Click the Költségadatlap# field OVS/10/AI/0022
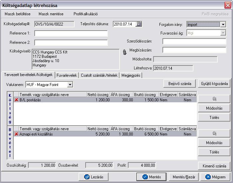Viewport: 233px width, 183px height. coord(54,24)
